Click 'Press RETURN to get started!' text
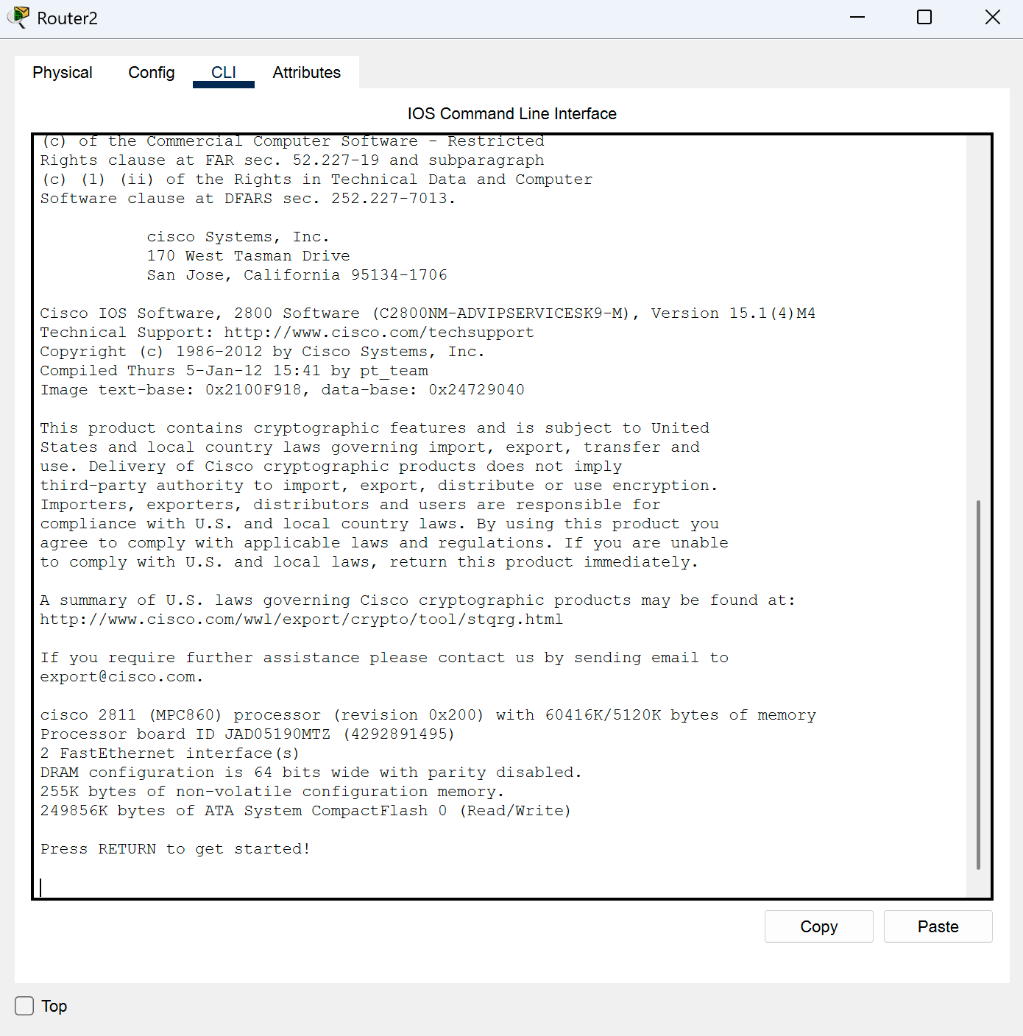 (175, 849)
